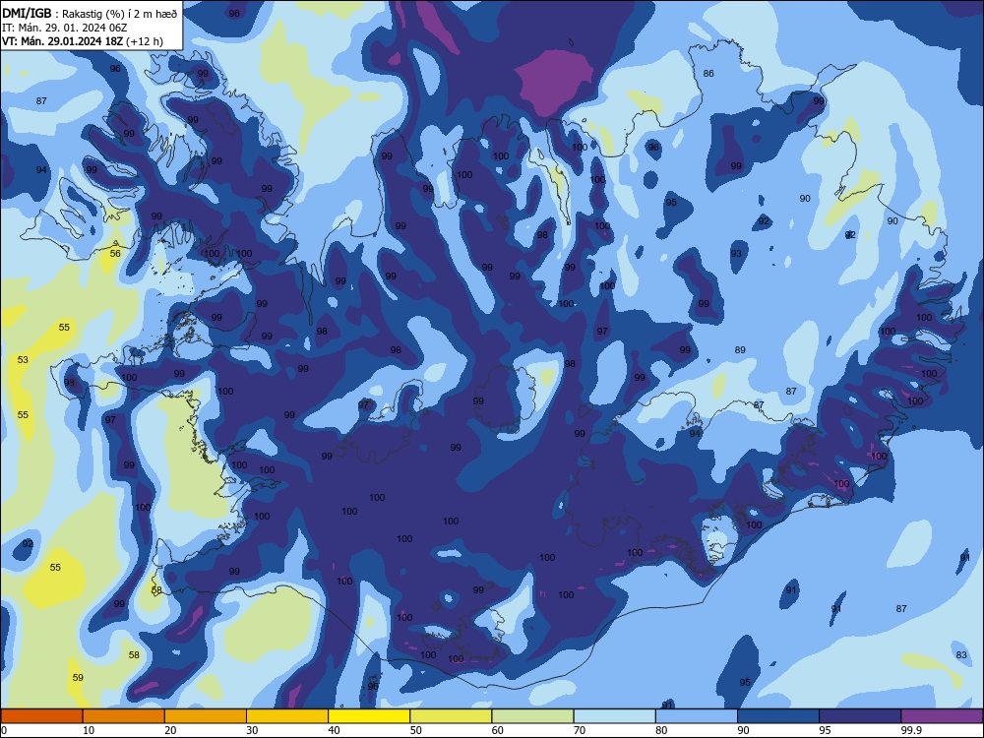Click the 70–80 lightest blue legend swatch

tap(614, 716)
